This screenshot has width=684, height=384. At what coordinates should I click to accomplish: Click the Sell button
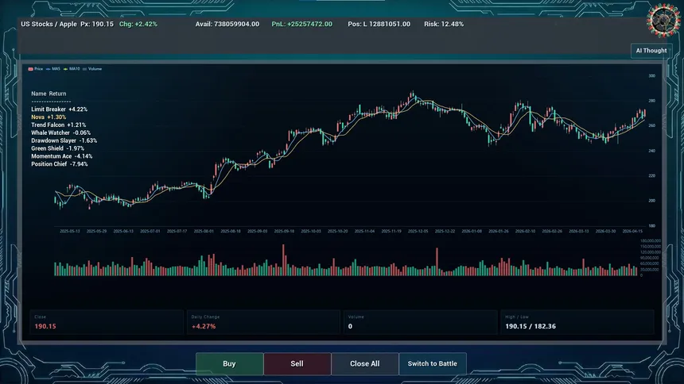tap(297, 363)
